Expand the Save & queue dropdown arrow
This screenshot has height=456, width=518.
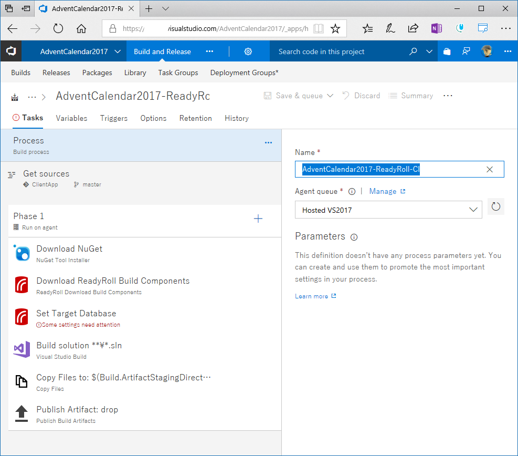pyautogui.click(x=330, y=96)
